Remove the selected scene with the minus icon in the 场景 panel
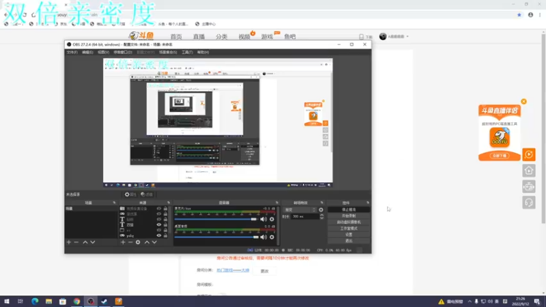Viewport: 546px width, 307px height. [x=76, y=242]
